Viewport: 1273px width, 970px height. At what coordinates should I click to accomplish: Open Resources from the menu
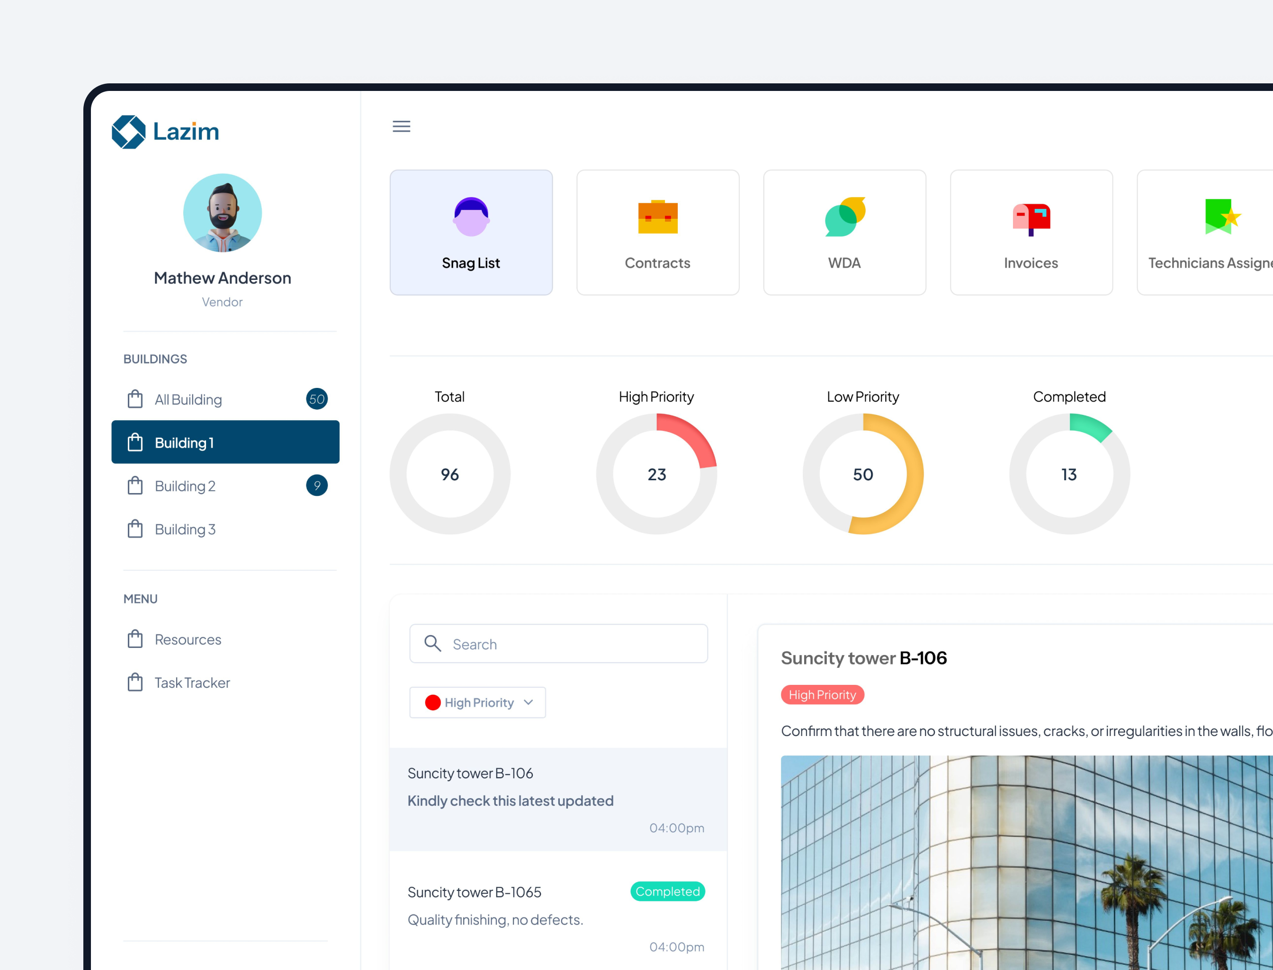tap(225, 639)
